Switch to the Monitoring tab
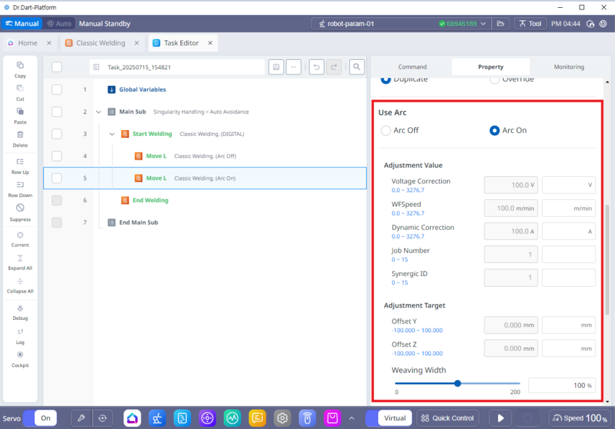The height and width of the screenshot is (429, 615). [569, 67]
